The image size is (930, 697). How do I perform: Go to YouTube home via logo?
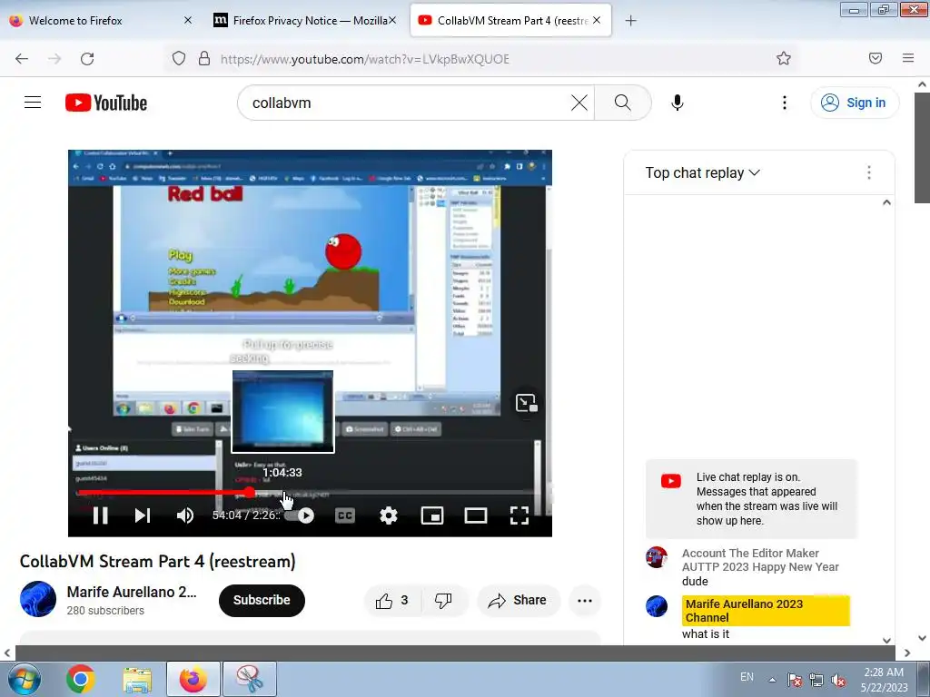pos(106,103)
